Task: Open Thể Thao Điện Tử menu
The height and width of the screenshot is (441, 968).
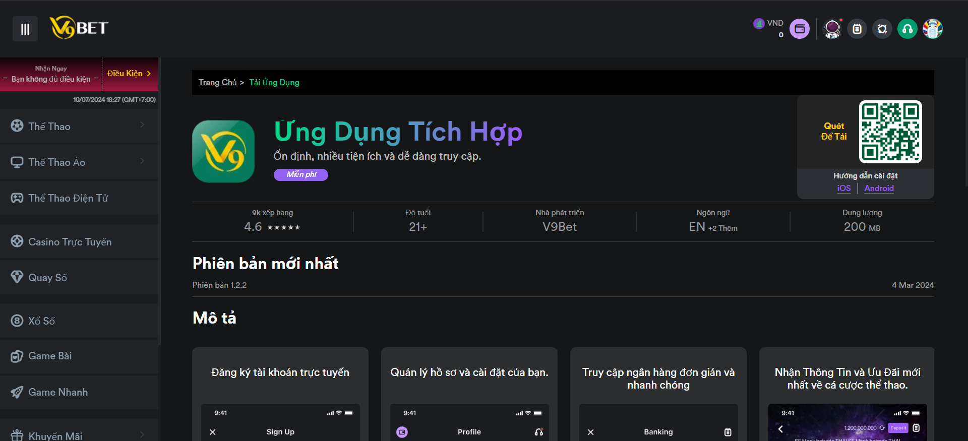Action: pos(79,198)
